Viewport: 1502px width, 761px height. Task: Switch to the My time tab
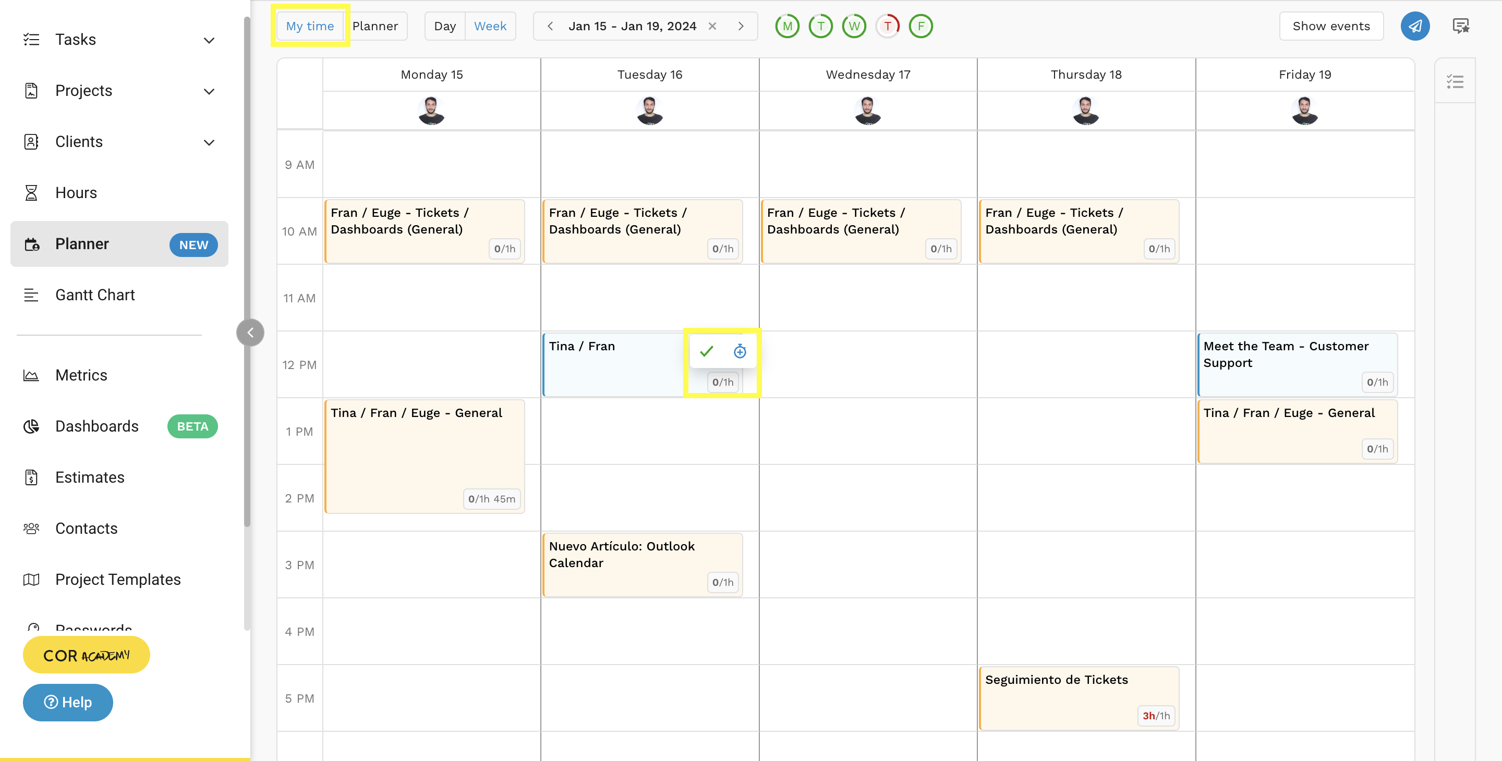point(310,26)
